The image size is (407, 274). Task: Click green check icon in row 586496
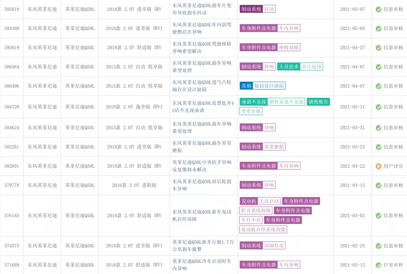point(378,86)
